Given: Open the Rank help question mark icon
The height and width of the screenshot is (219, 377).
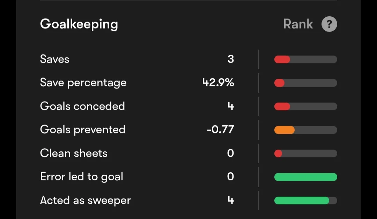Looking at the screenshot, I should pyautogui.click(x=329, y=24).
